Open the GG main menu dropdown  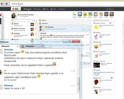pos(16,9)
